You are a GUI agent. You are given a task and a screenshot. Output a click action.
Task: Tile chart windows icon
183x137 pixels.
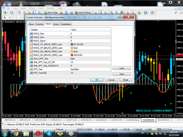point(122,13)
